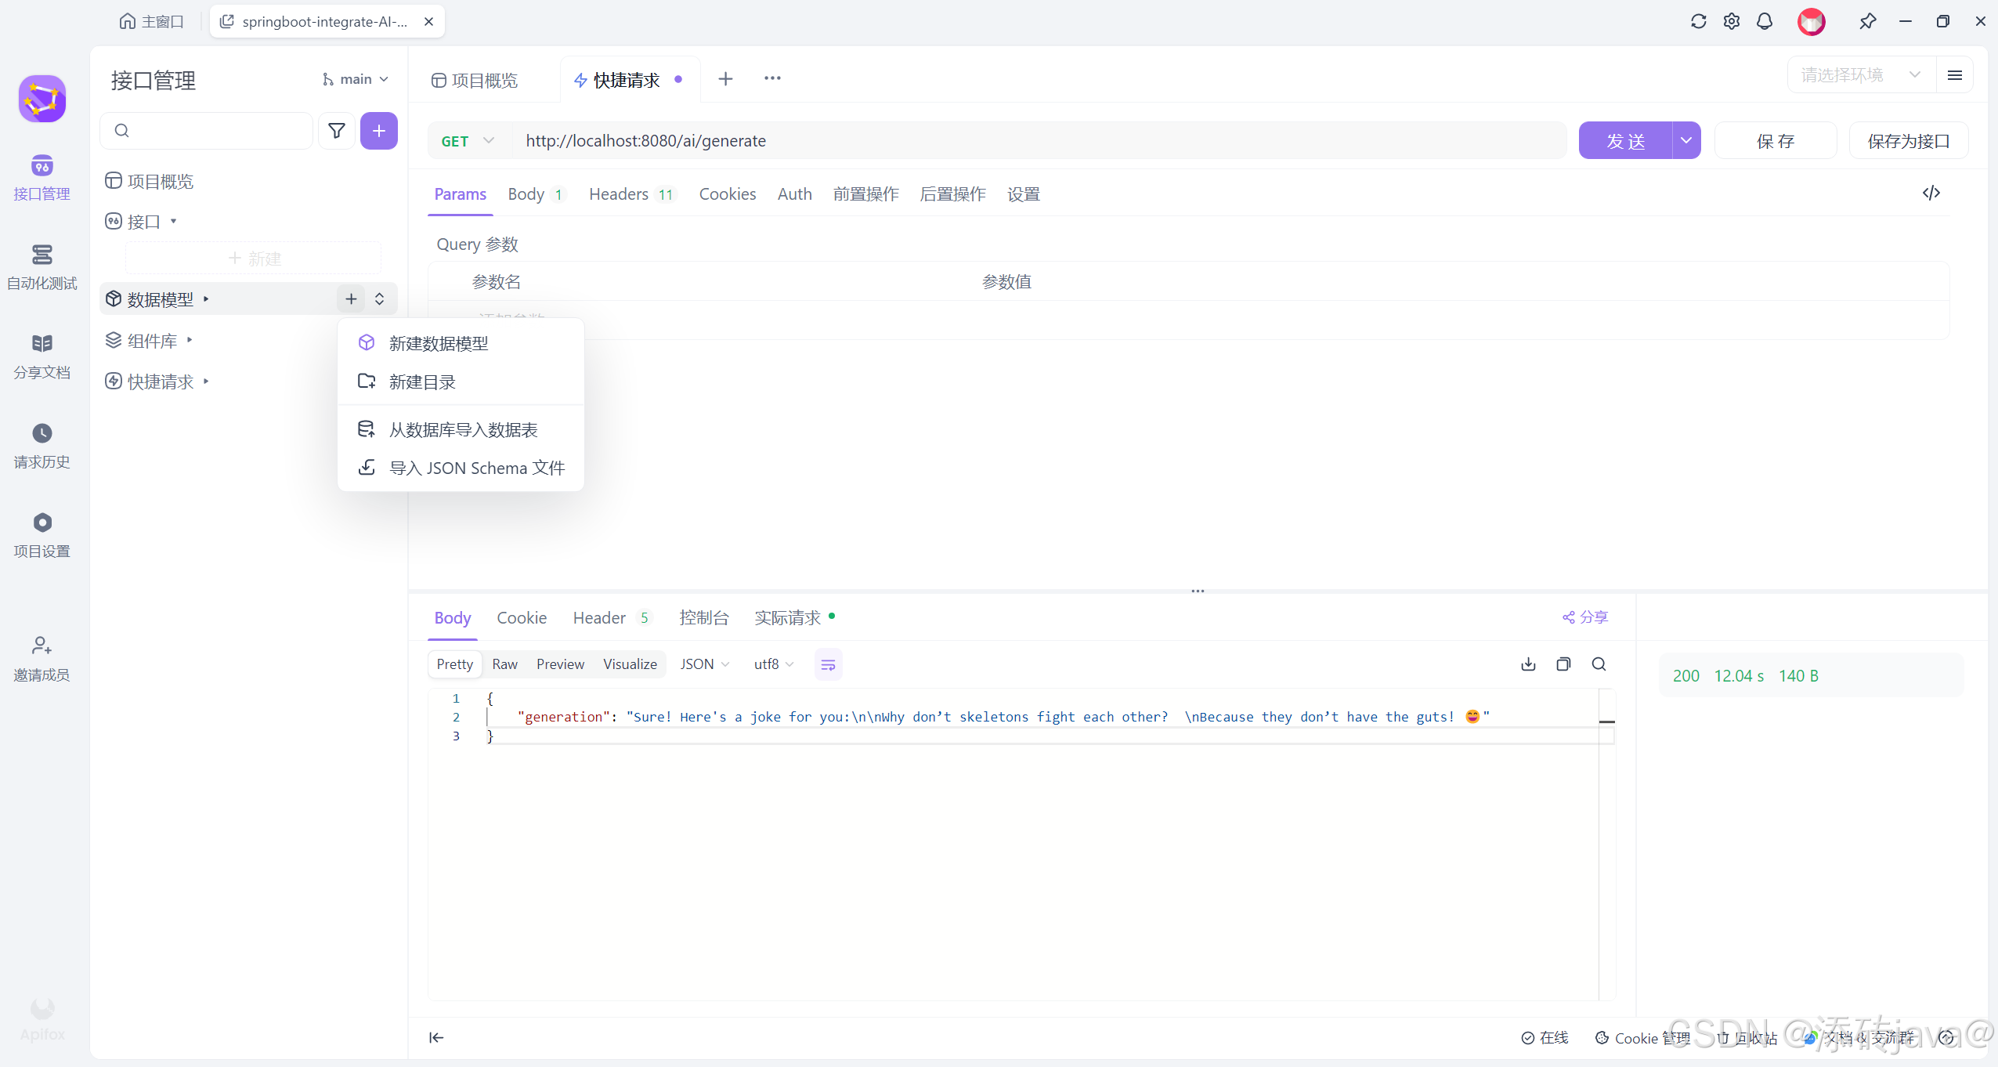Click the 保存为接口 button

coord(1908,141)
